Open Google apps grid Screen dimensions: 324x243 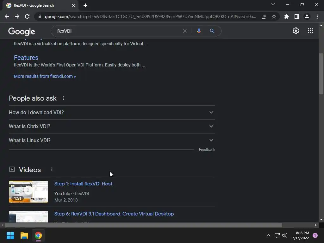tap(310, 31)
